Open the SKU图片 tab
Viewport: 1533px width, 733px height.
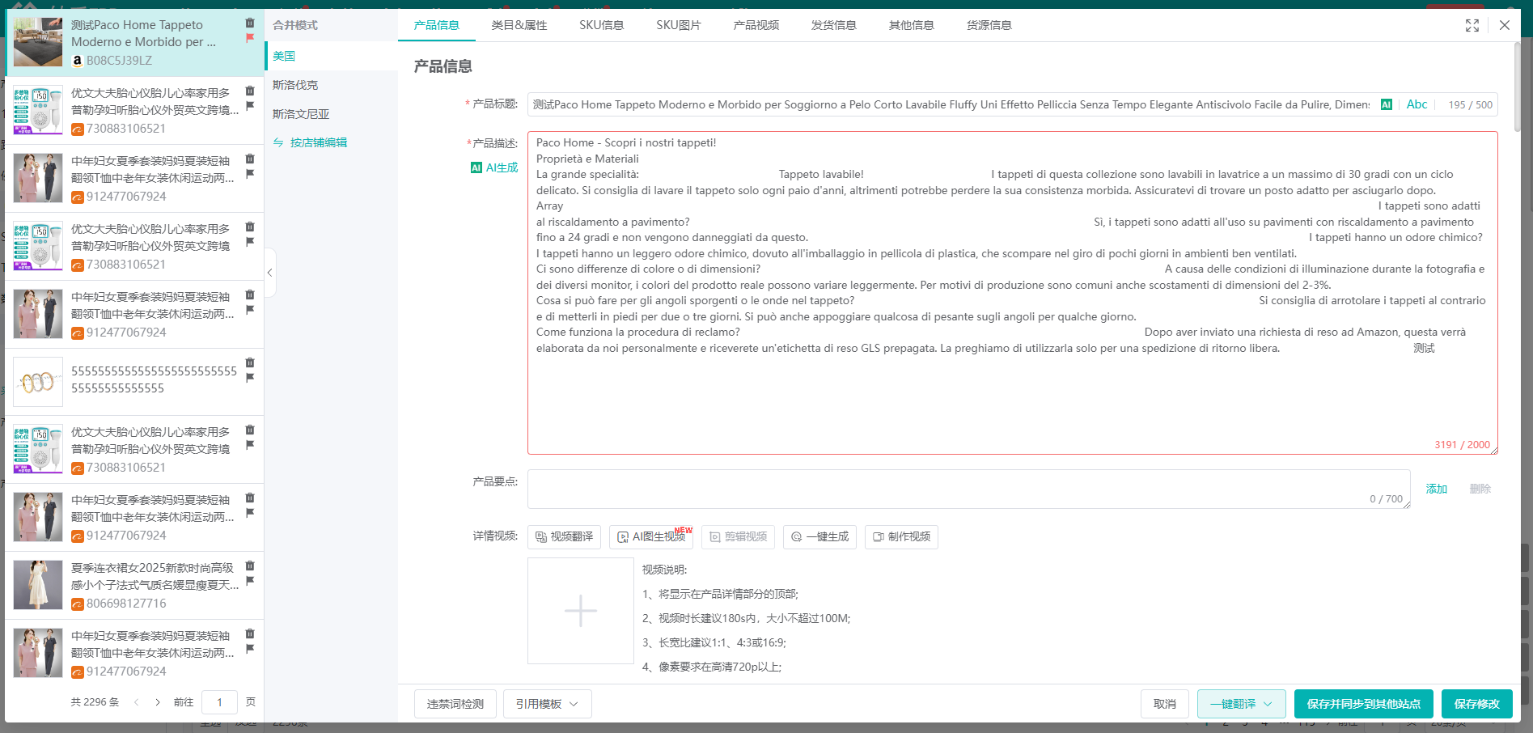(679, 25)
